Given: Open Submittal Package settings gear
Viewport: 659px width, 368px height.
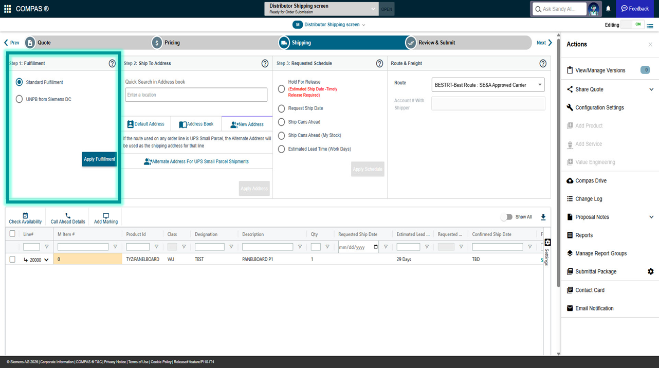Looking at the screenshot, I should coord(650,271).
